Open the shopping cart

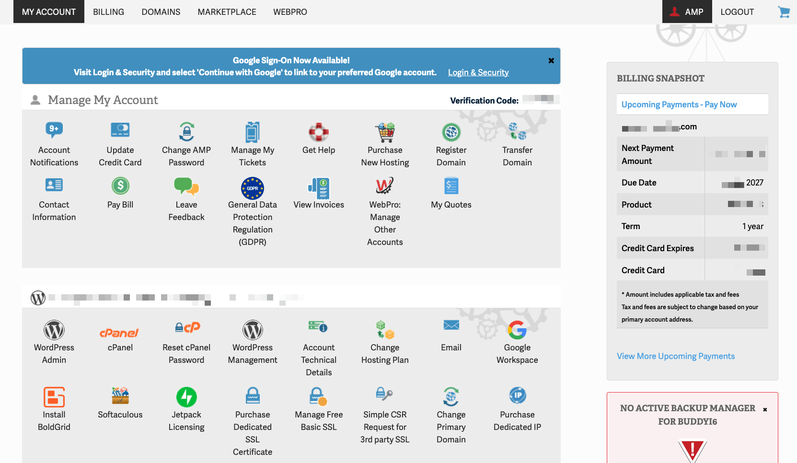click(784, 12)
